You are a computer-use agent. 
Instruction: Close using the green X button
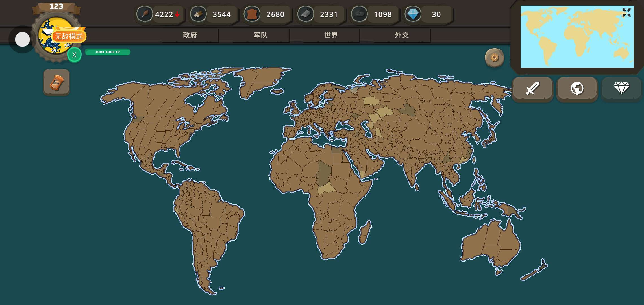[x=74, y=55]
